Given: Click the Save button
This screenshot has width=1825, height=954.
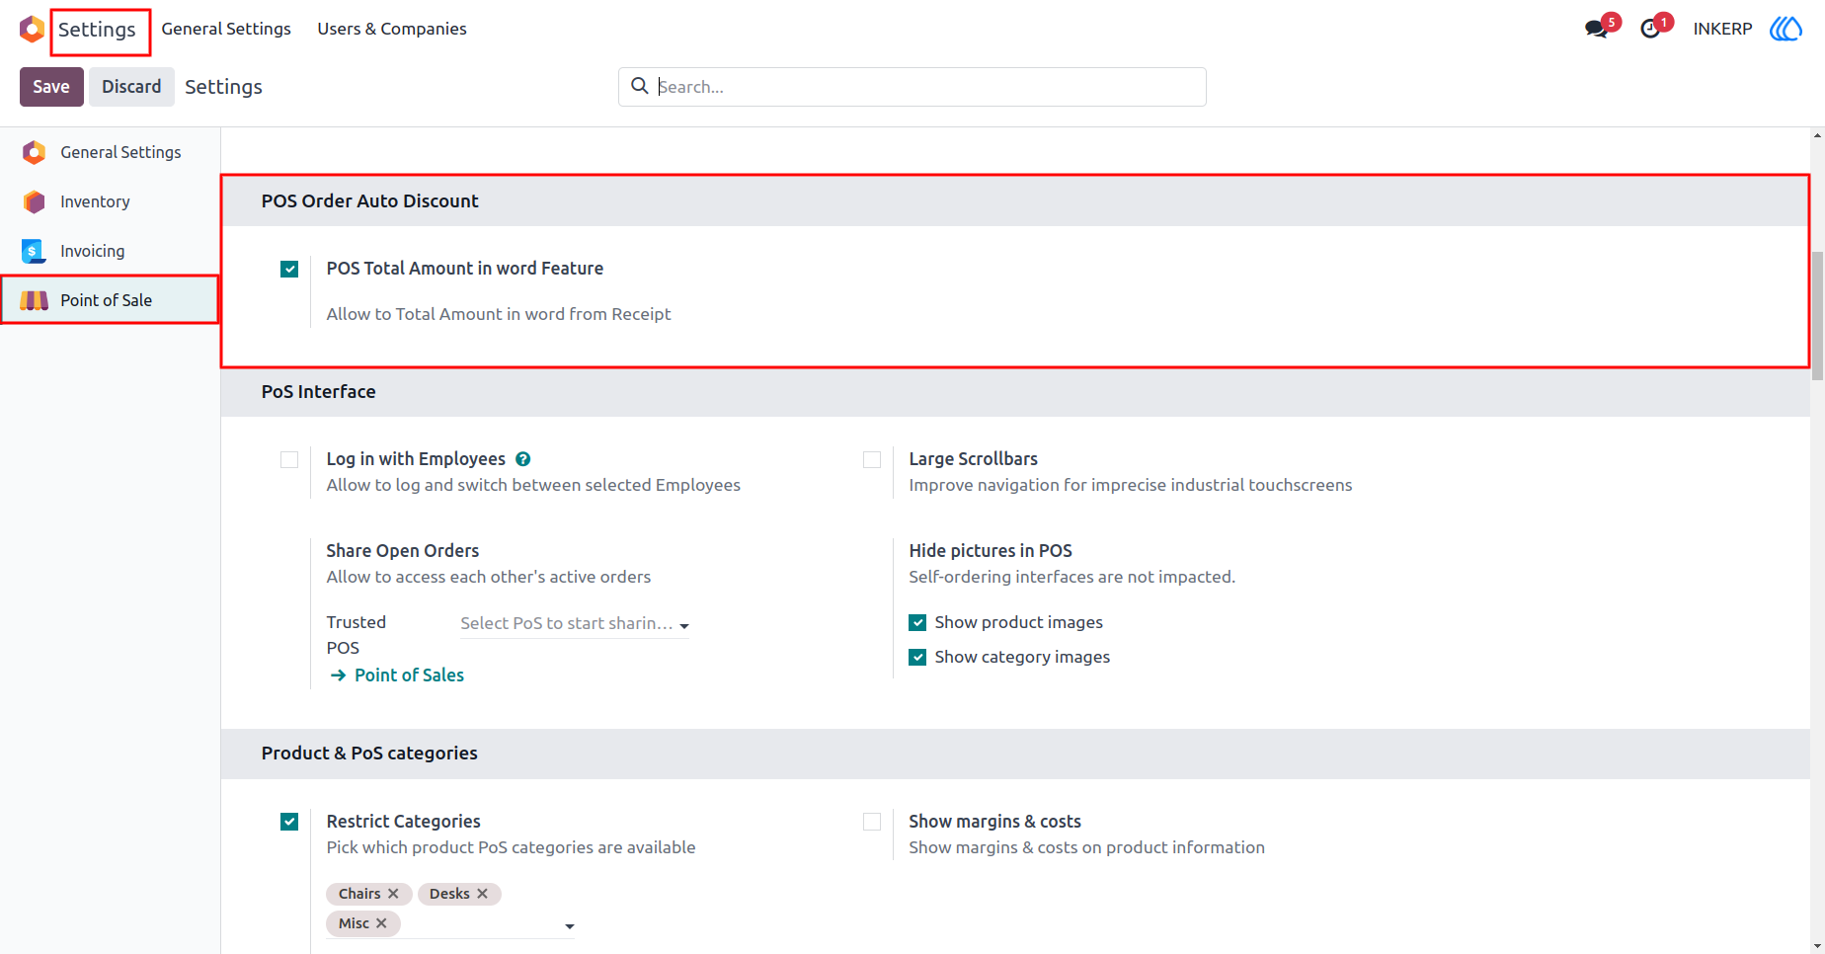Looking at the screenshot, I should [x=51, y=87].
